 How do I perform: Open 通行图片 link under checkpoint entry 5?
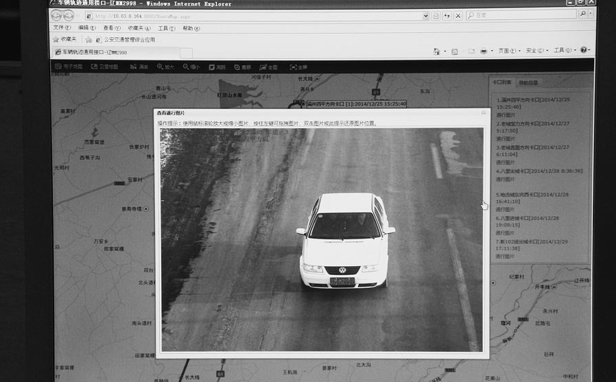pyautogui.click(x=505, y=209)
